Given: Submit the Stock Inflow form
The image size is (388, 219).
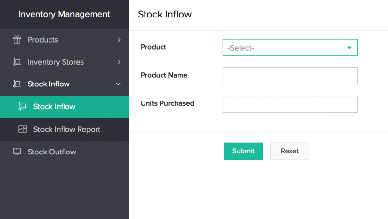Looking at the screenshot, I should coord(243,151).
